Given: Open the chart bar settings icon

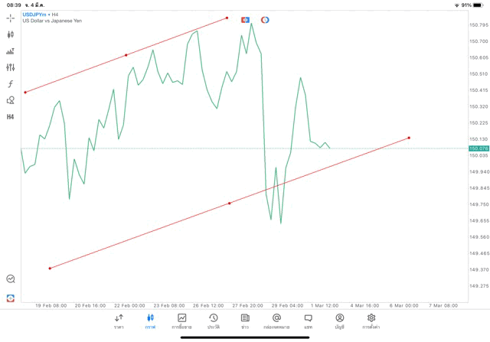Looking at the screenshot, I should click(x=11, y=51).
